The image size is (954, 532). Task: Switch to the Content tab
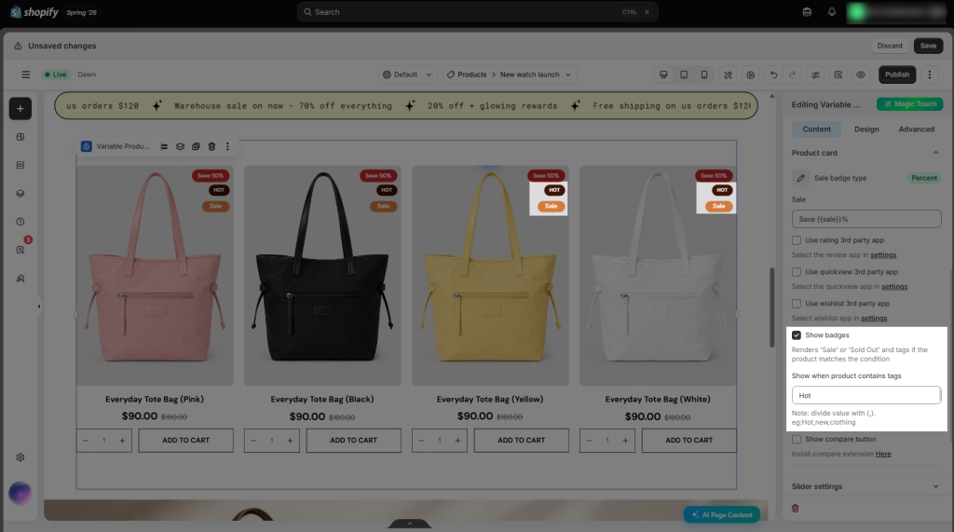816,130
